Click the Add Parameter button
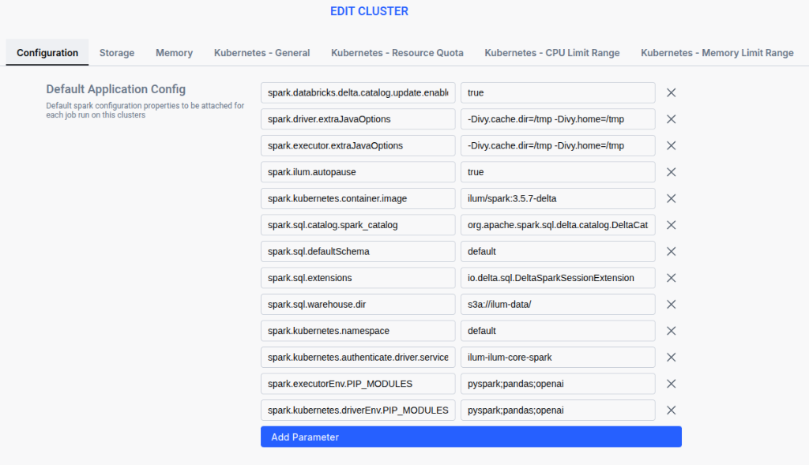Image resolution: width=809 pixels, height=465 pixels. (x=471, y=436)
